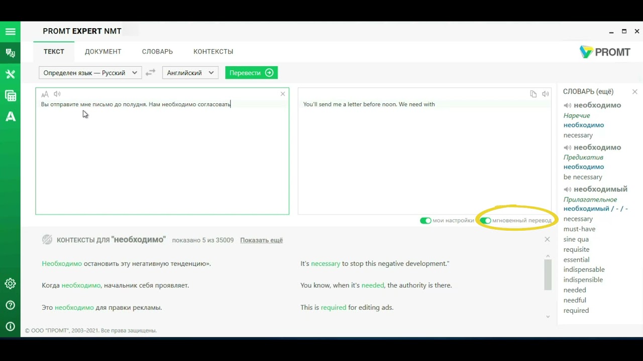Click the contexts panel icon next to title
This screenshot has height=361, width=643.
(47, 240)
